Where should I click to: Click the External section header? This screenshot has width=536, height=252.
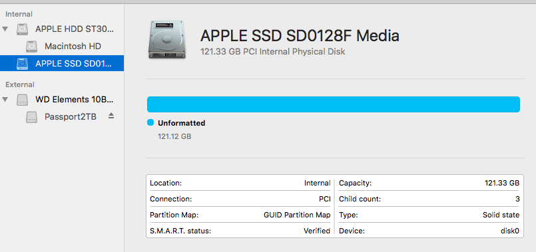click(20, 84)
